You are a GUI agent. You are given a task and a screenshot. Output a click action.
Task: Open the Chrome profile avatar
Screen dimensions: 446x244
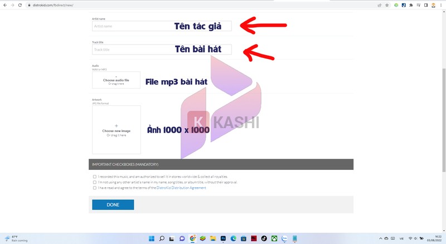(x=433, y=5)
